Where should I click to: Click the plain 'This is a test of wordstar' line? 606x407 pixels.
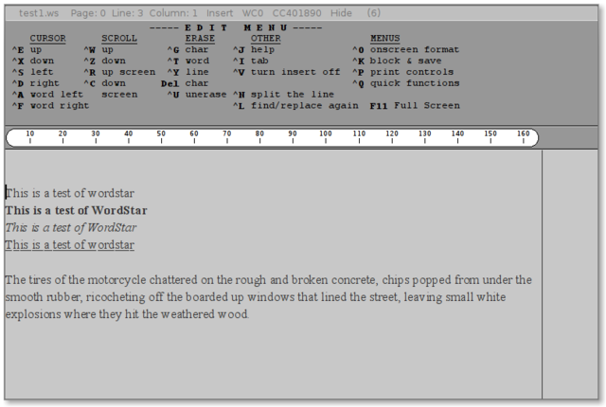point(70,193)
